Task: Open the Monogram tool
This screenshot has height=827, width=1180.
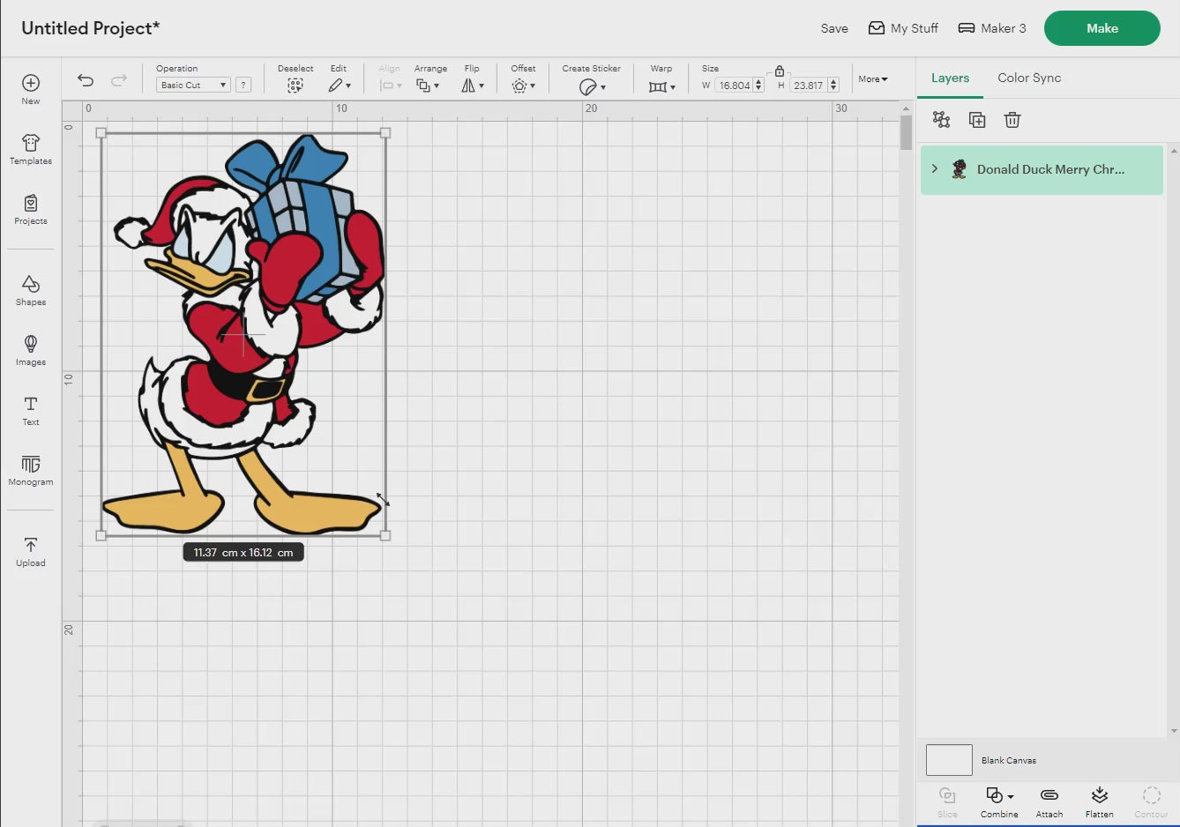Action: pyautogui.click(x=31, y=470)
